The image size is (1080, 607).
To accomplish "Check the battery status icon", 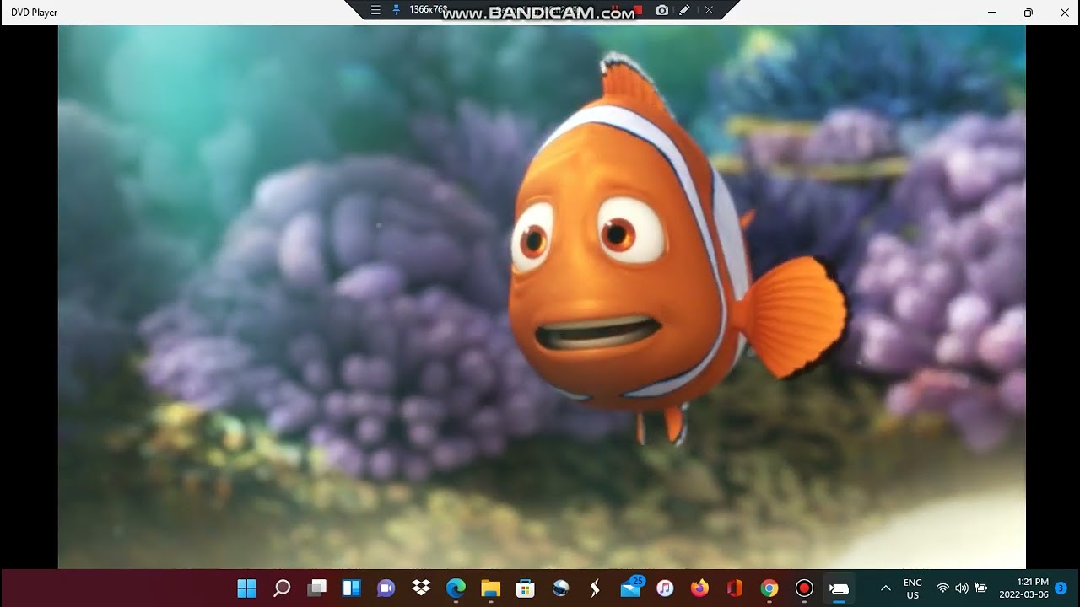I will [x=981, y=588].
